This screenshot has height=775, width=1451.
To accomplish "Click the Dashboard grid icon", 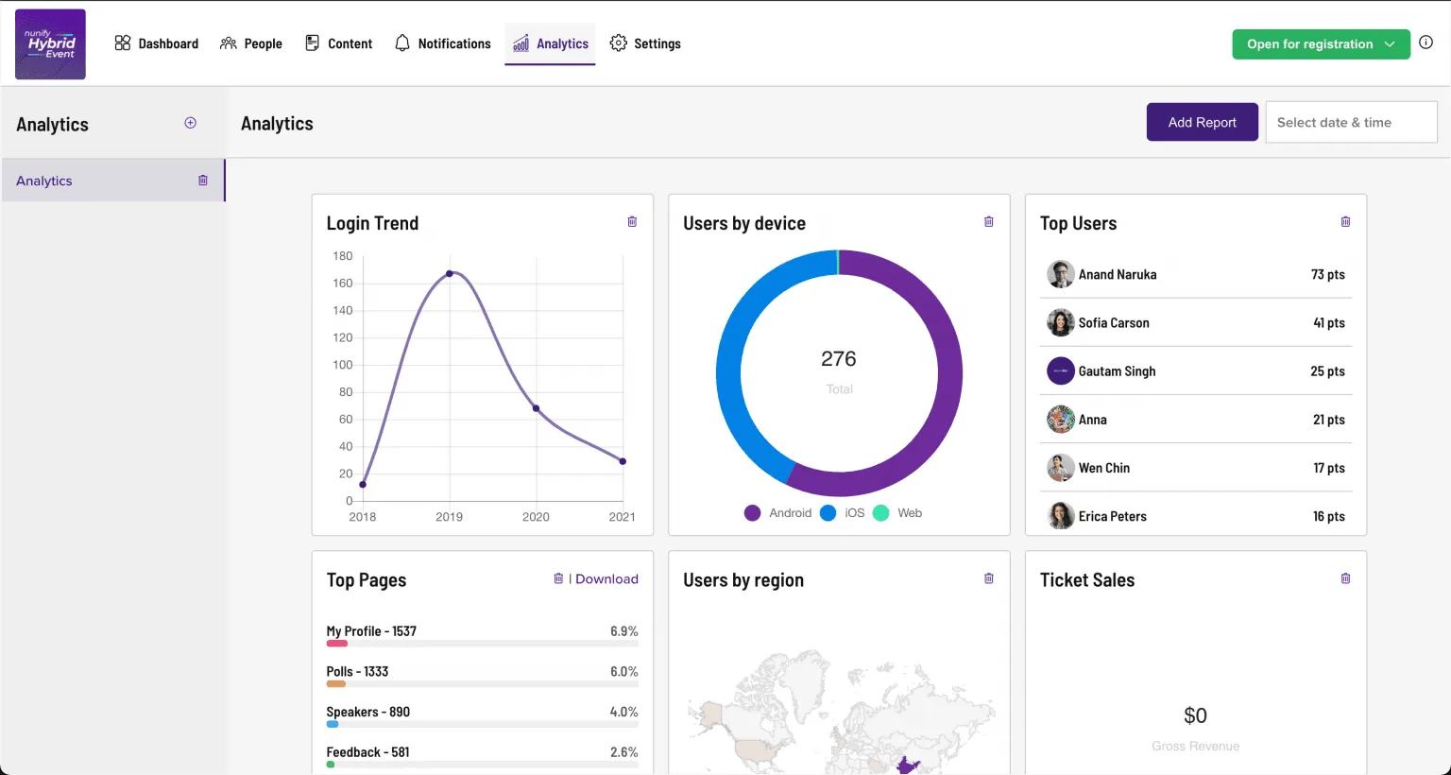I will click(123, 43).
